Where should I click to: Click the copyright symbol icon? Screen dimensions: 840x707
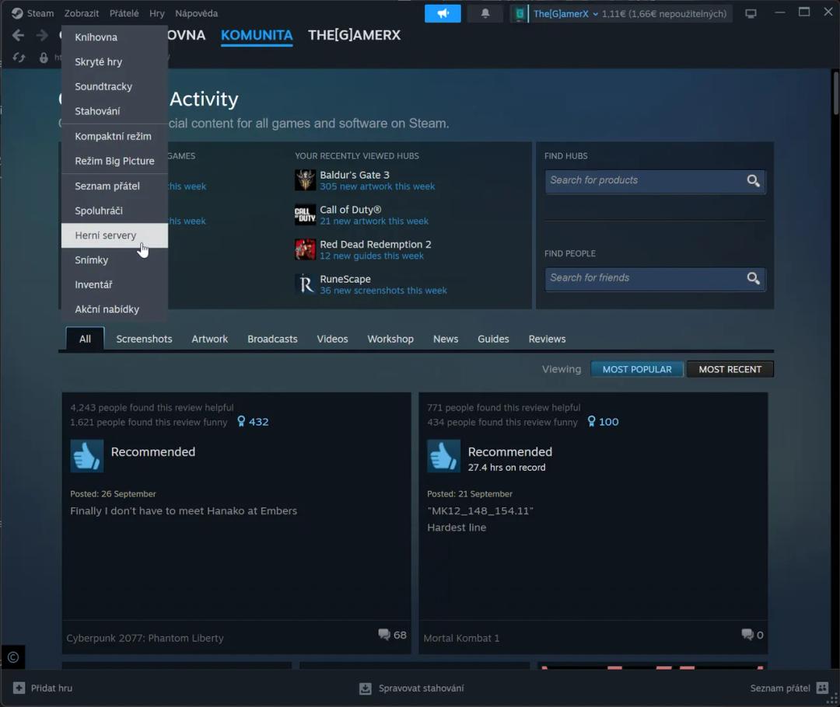tap(13, 657)
